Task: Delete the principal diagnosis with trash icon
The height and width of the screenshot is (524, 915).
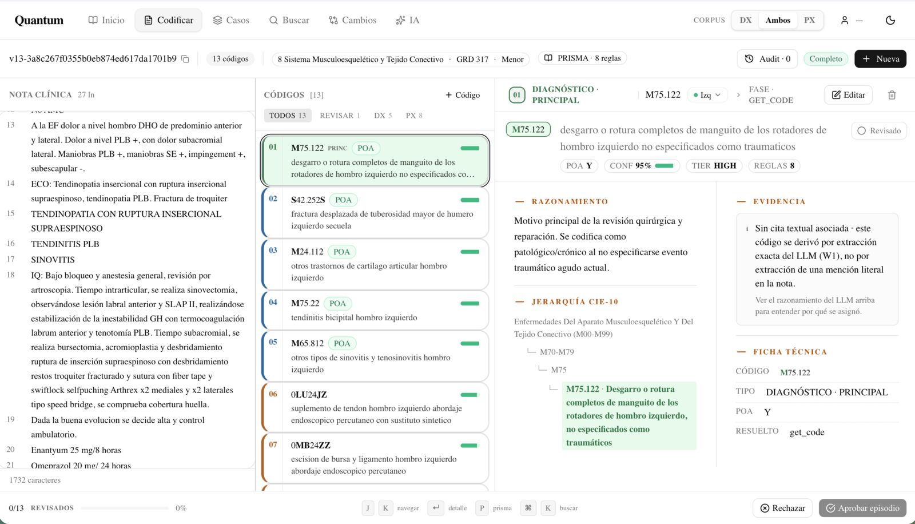Action: 892,94
